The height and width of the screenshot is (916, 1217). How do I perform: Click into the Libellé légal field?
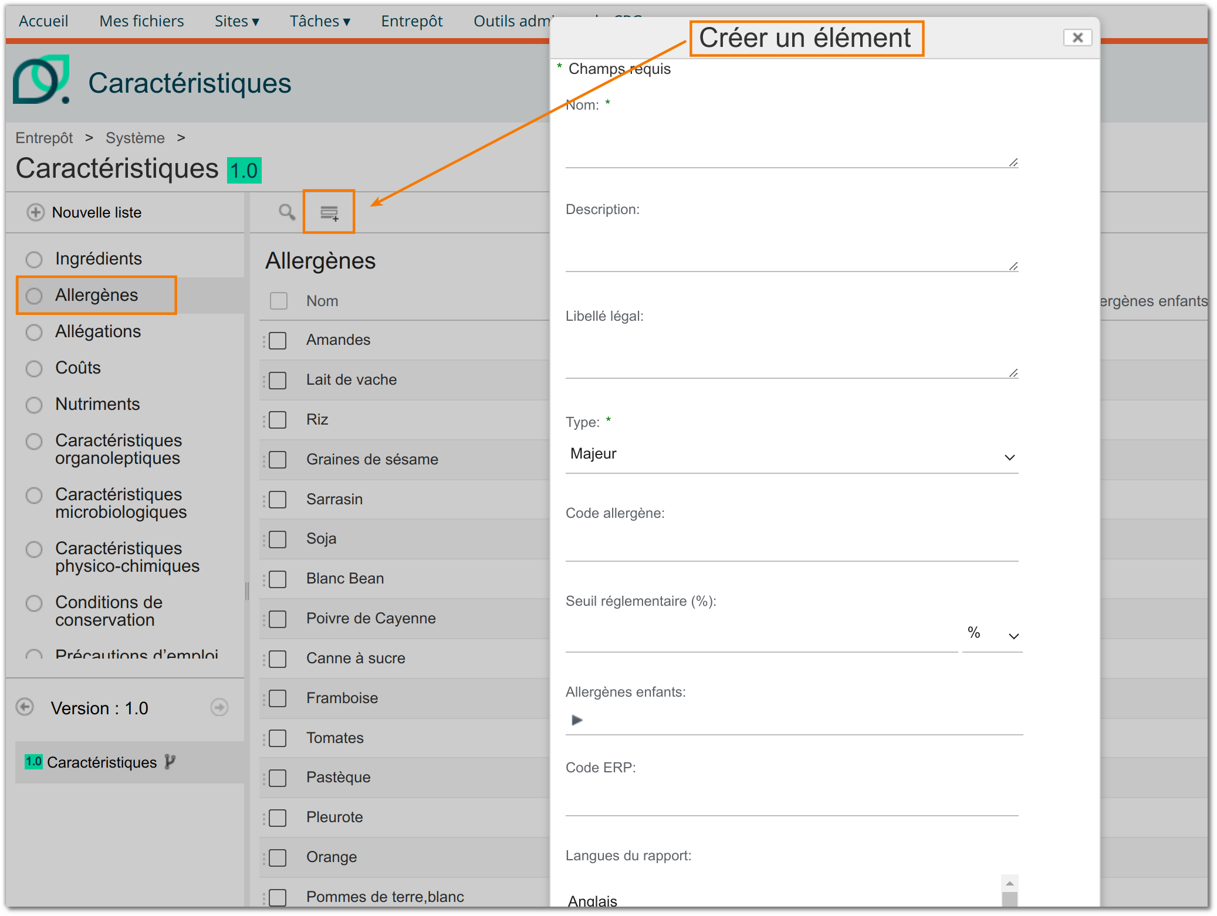click(792, 353)
